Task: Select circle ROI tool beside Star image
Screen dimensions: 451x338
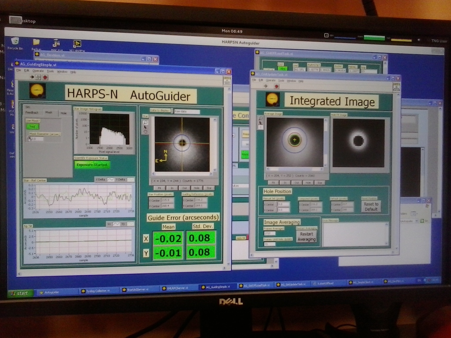Action: [145, 132]
